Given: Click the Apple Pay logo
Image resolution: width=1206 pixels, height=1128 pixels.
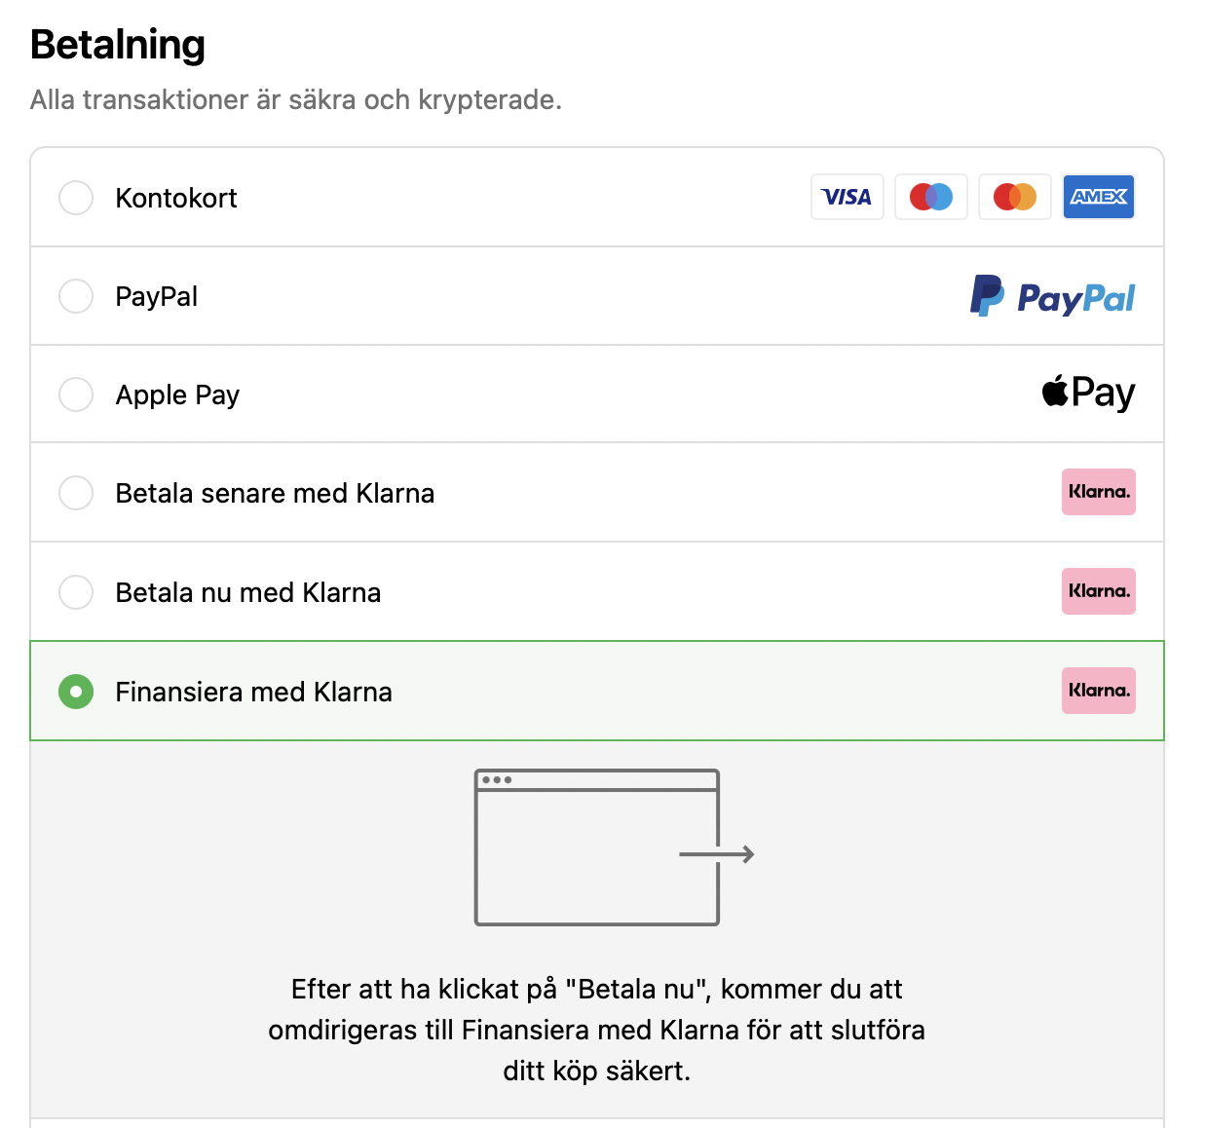Looking at the screenshot, I should coord(1088,394).
